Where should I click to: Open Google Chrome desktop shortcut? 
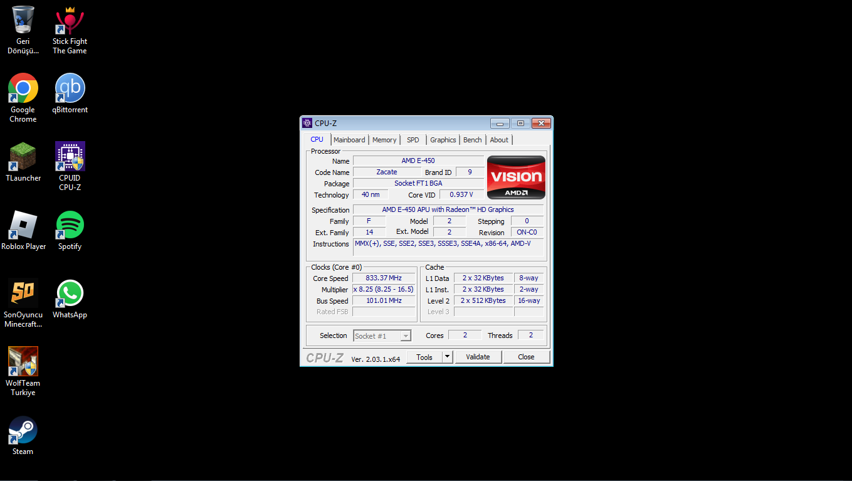click(x=23, y=98)
